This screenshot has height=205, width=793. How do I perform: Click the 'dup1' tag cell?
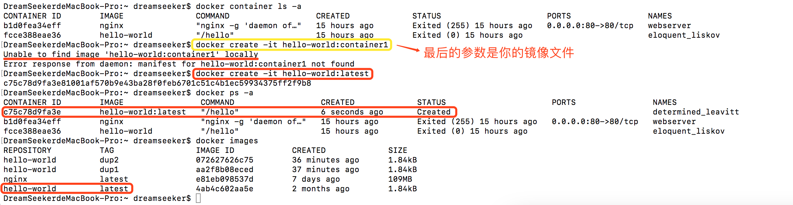pos(109,169)
